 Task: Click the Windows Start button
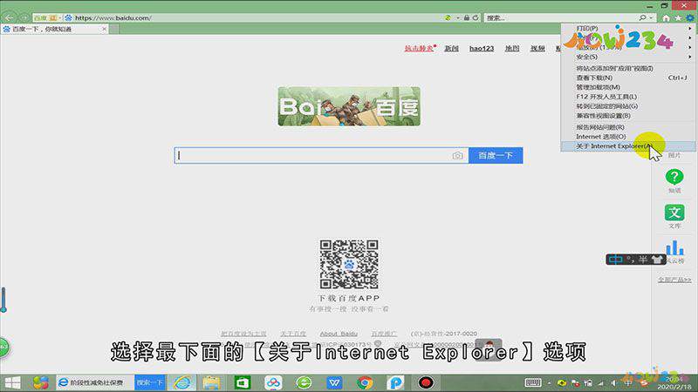(12, 382)
